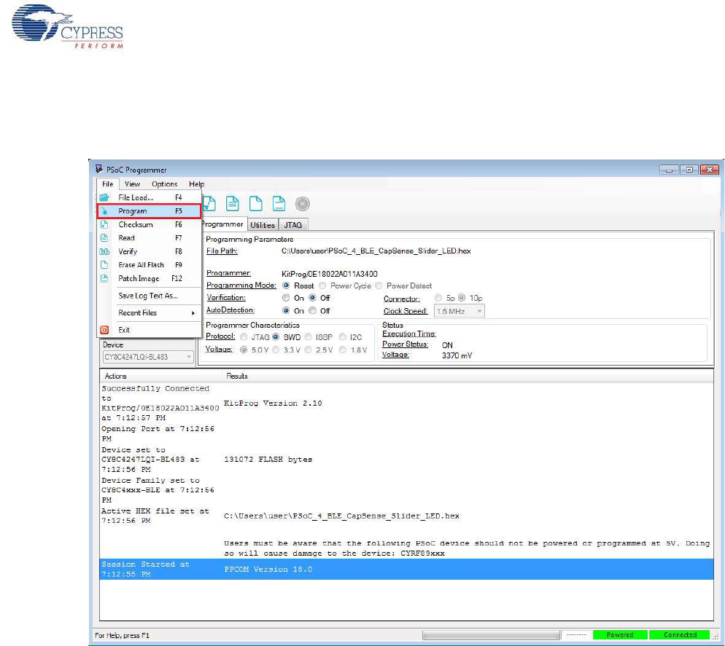Select the 5p connector option
725x646 pixels.
point(438,298)
